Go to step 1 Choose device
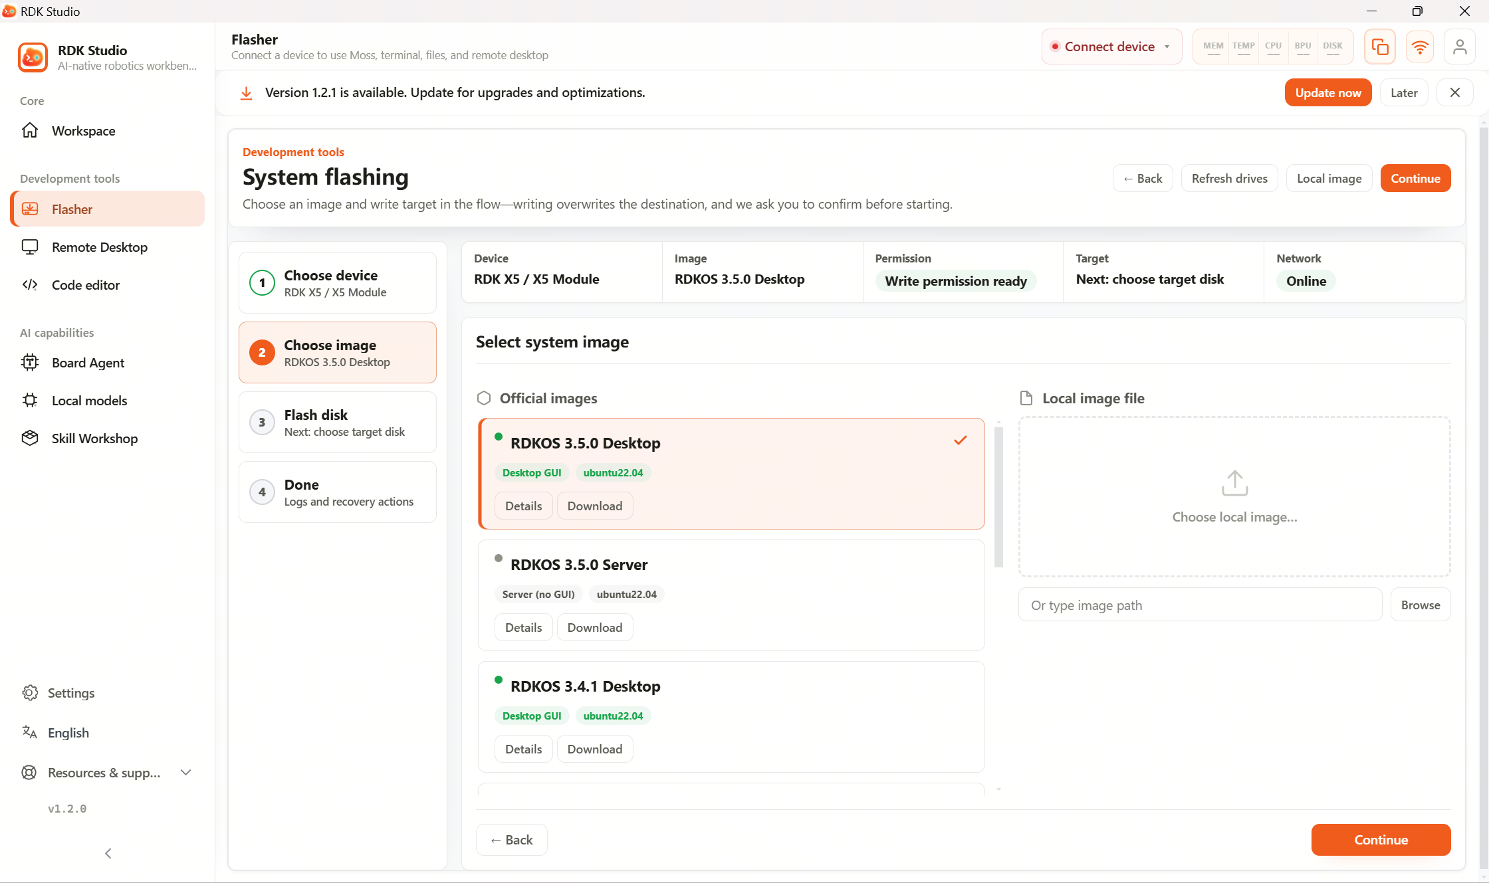 click(338, 282)
